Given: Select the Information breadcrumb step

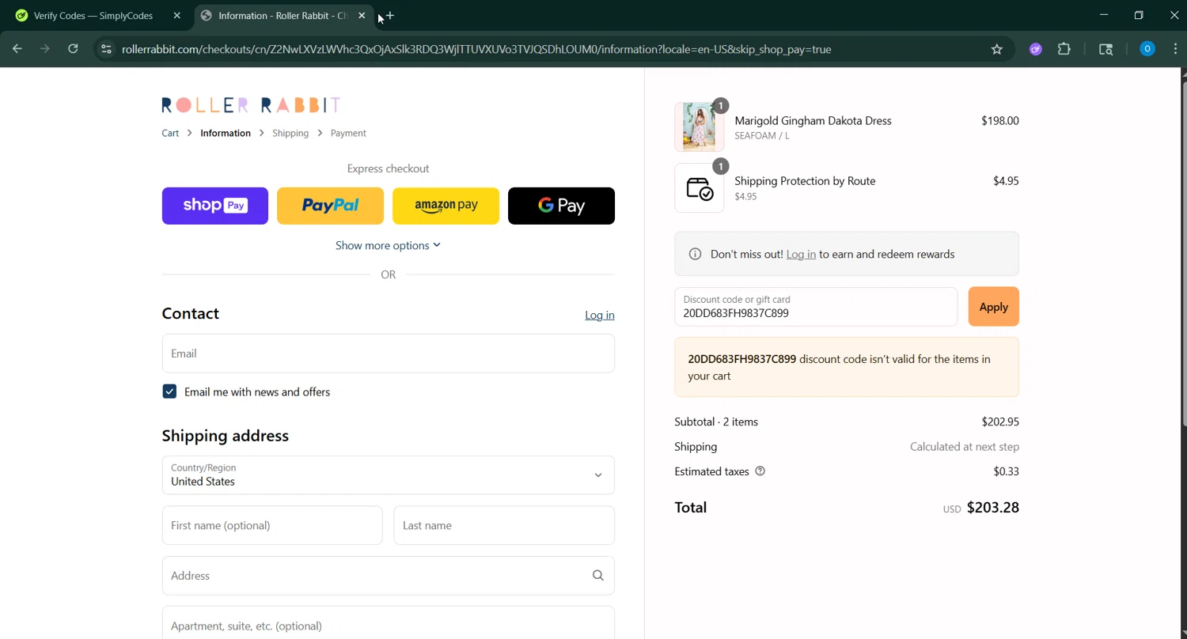Looking at the screenshot, I should point(226,133).
